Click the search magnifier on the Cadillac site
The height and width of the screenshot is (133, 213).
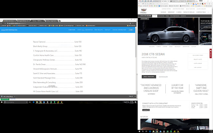(208, 12)
